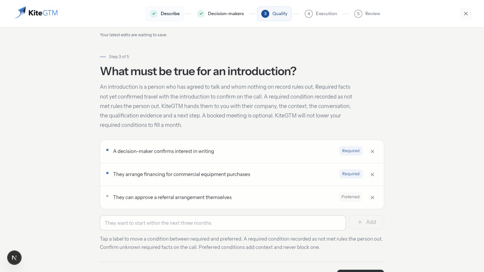Screen dimensions: 484x272
Task: Remove the 'approve a referral arrangement' condition
Action: click(372, 198)
